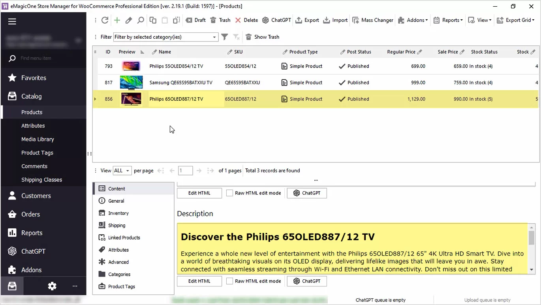Toggle the hamburger menu in sidebar
541x305 pixels.
(x=12, y=22)
